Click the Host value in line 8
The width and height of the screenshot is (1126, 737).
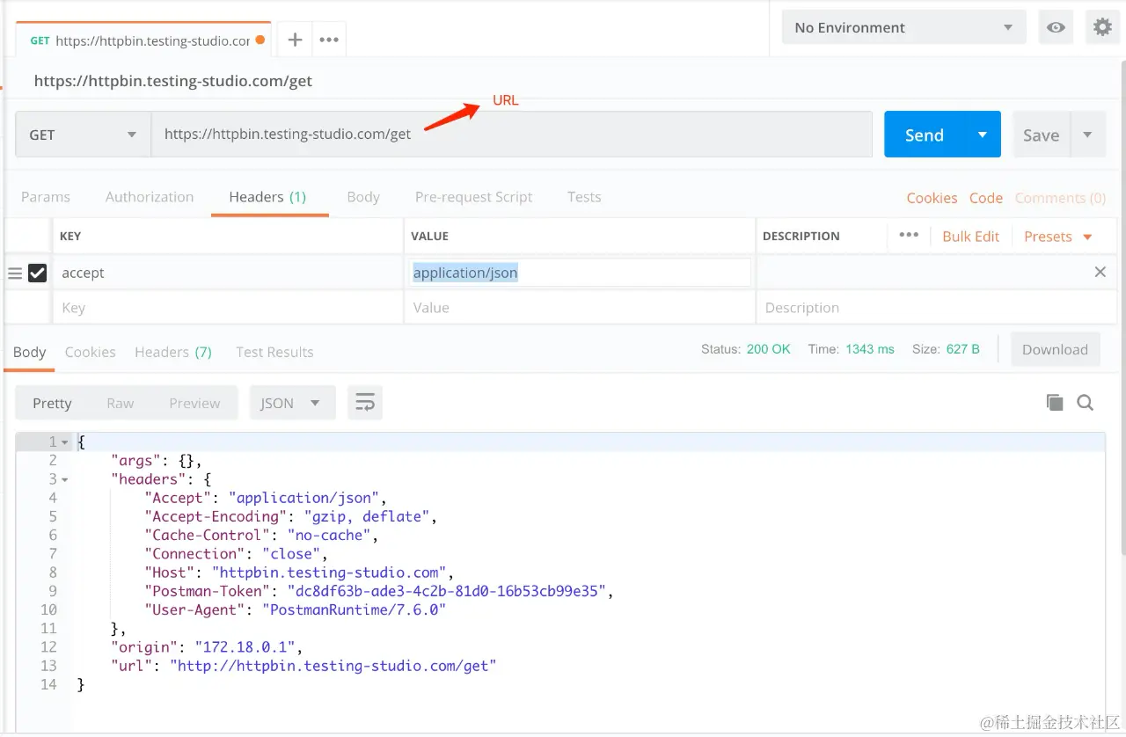(329, 573)
